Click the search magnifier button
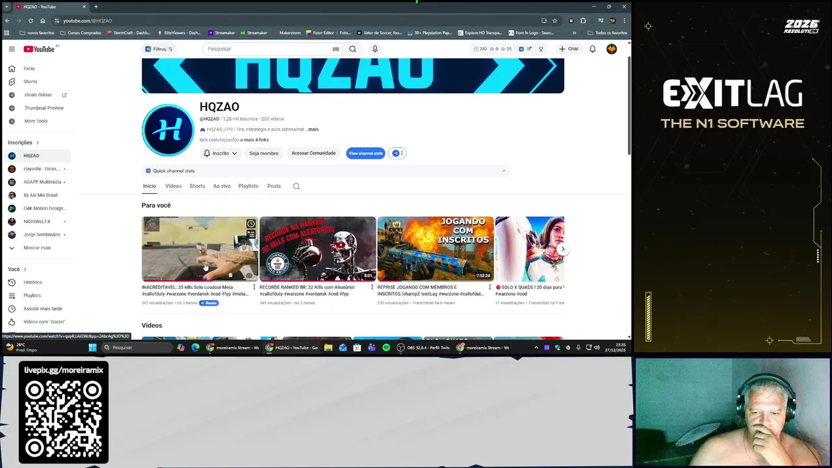Image resolution: width=832 pixels, height=468 pixels. (352, 49)
